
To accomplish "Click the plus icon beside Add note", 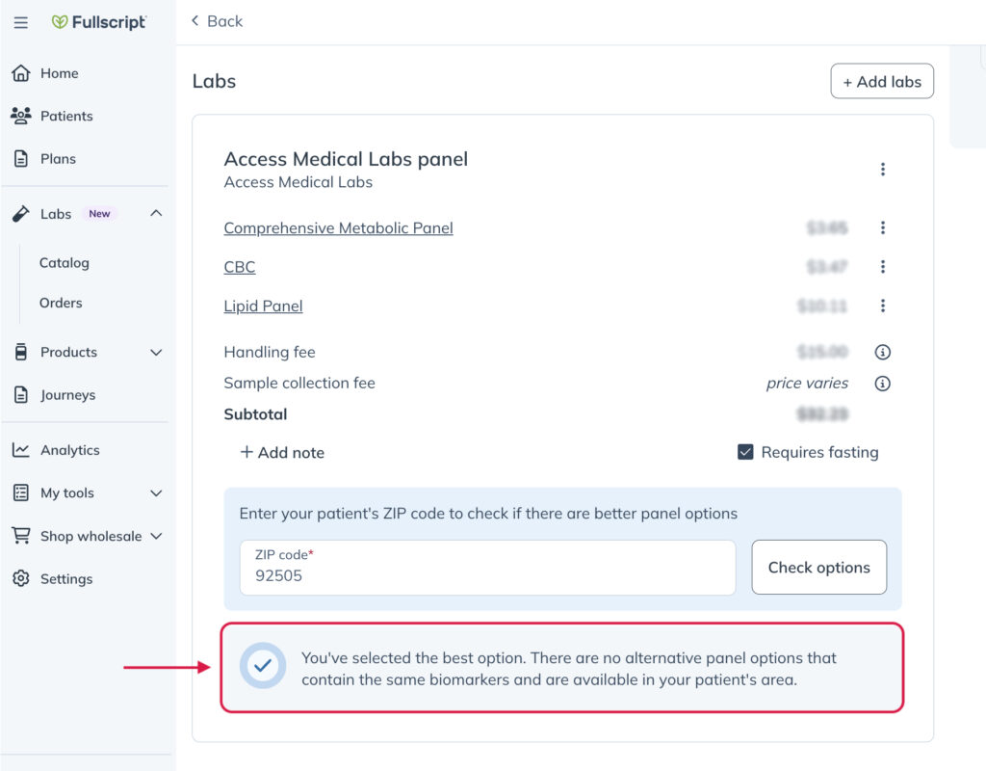I will pyautogui.click(x=246, y=452).
